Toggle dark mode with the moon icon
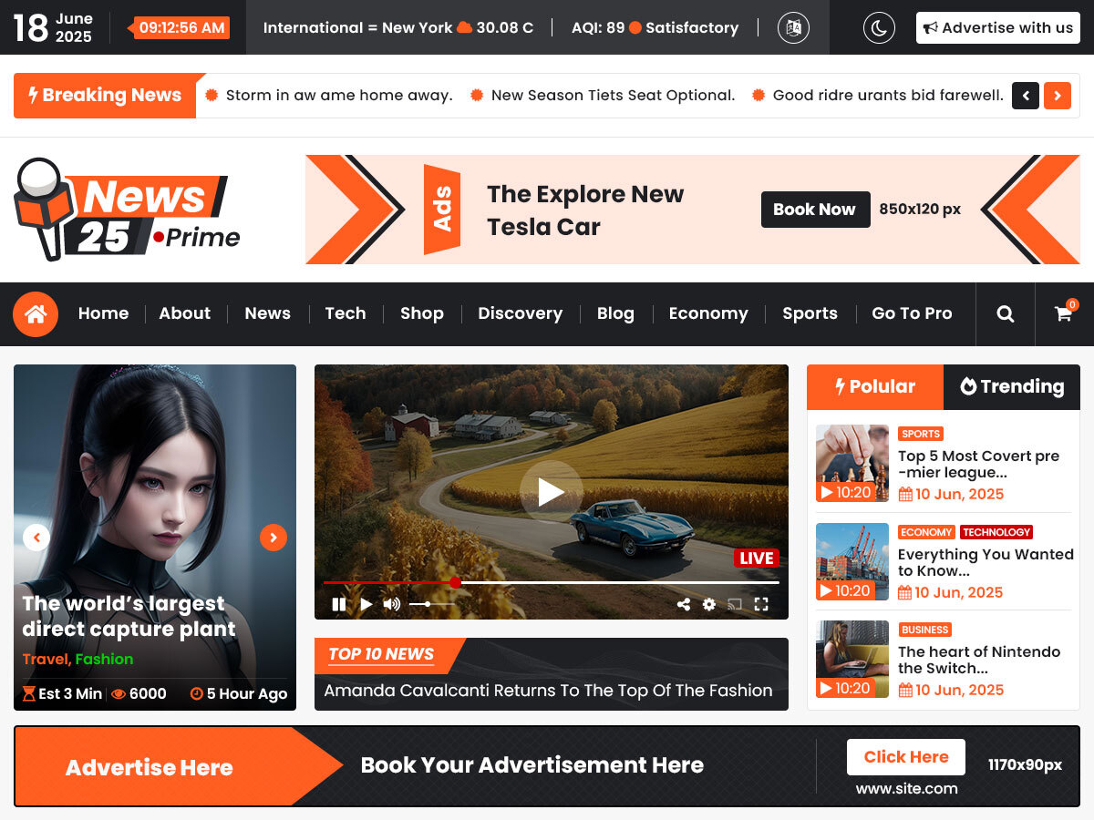 point(878,27)
